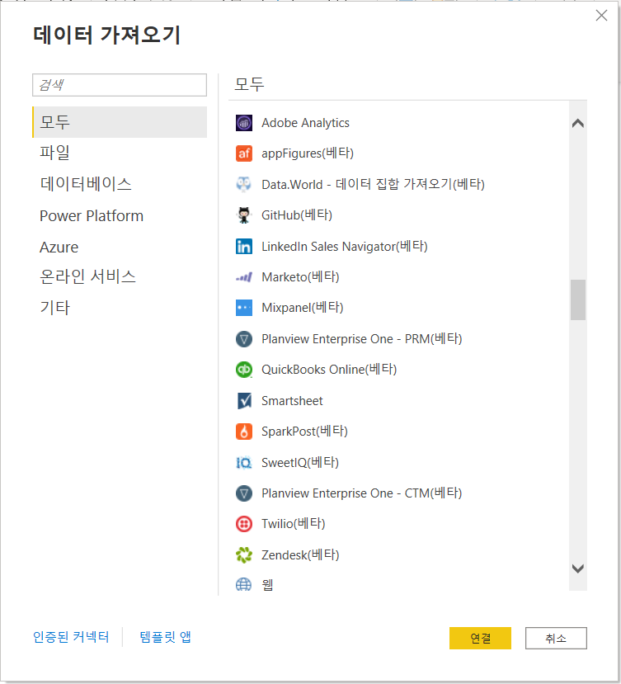Click the connector list scrollbar thumb
This screenshot has height=684, width=621.
tap(578, 300)
